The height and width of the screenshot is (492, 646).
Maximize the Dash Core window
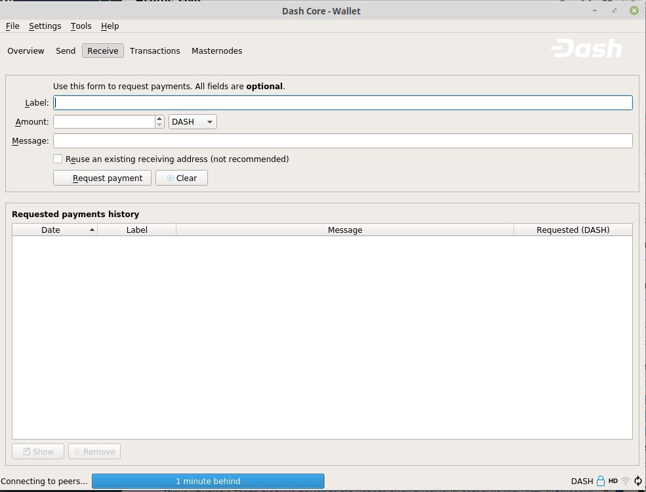(x=615, y=10)
